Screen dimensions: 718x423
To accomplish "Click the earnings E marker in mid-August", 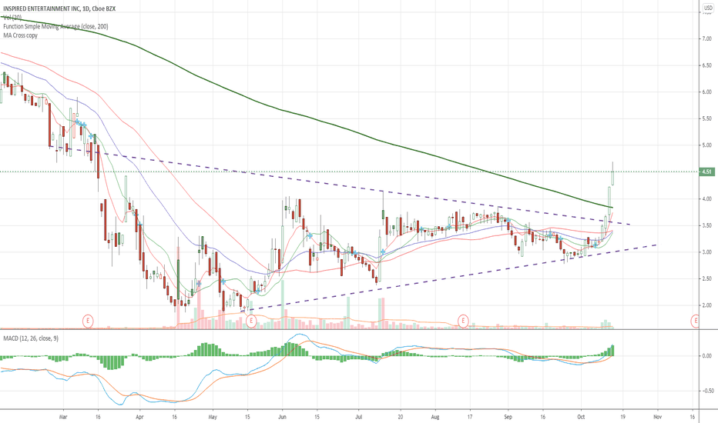I will [463, 321].
